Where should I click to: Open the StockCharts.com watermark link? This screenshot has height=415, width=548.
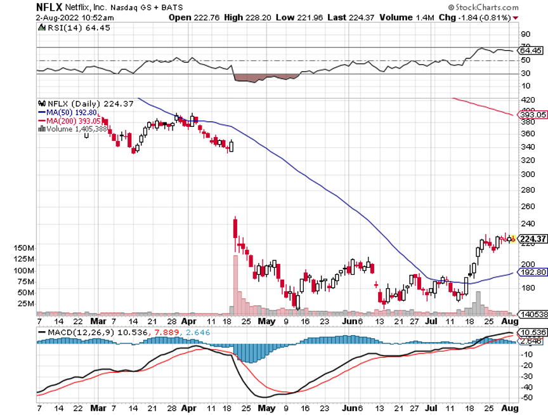(487, 8)
